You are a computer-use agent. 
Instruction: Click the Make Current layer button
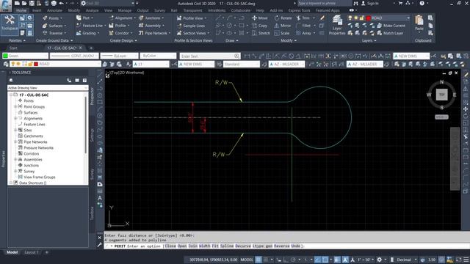(x=391, y=26)
